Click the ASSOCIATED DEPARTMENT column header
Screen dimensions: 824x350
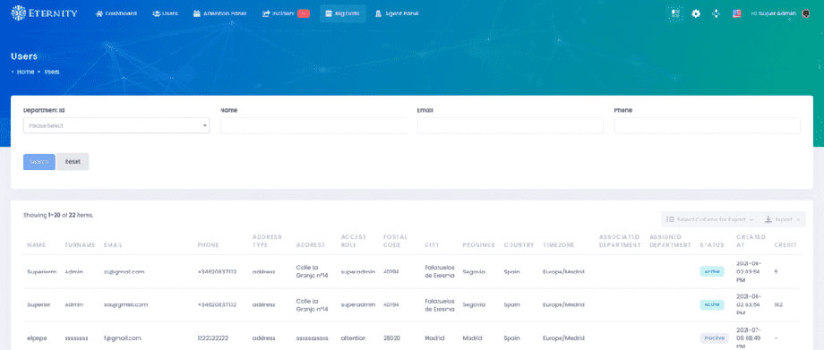[x=620, y=241]
